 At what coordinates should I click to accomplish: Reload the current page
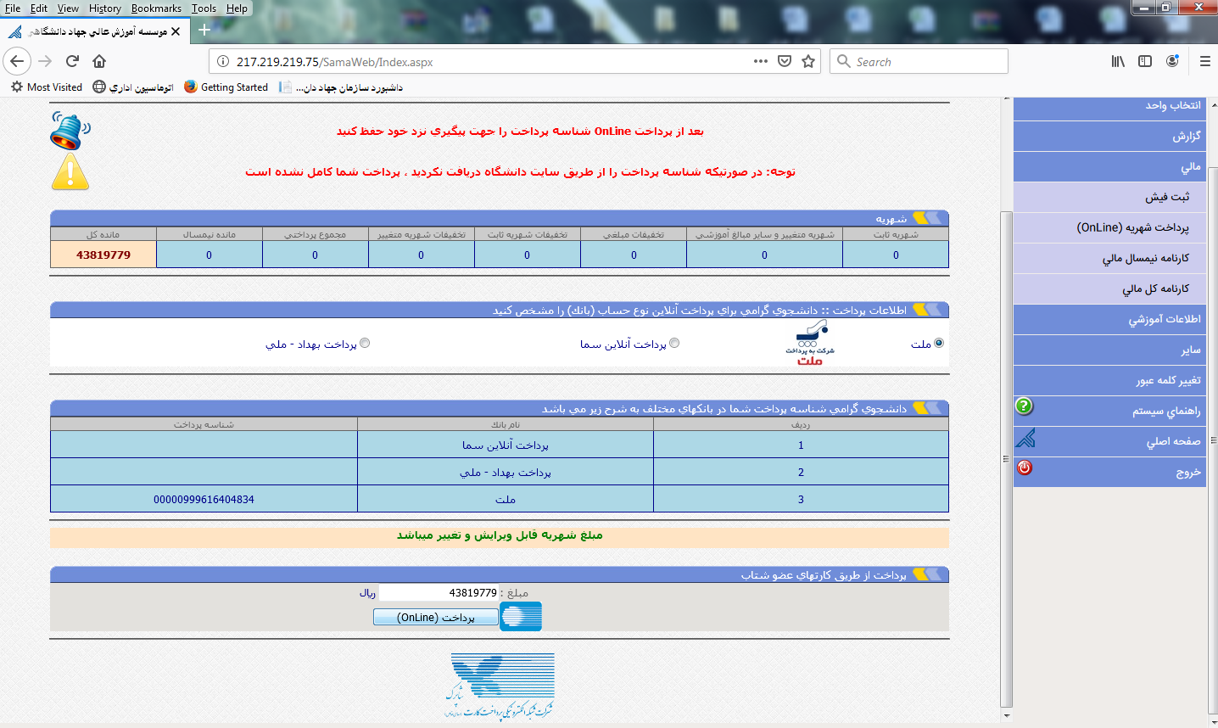(72, 61)
